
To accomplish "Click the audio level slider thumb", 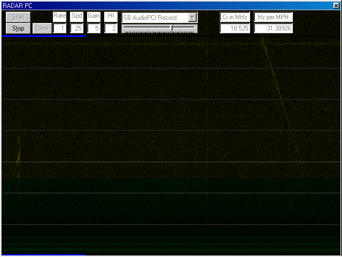I will coord(172,28).
